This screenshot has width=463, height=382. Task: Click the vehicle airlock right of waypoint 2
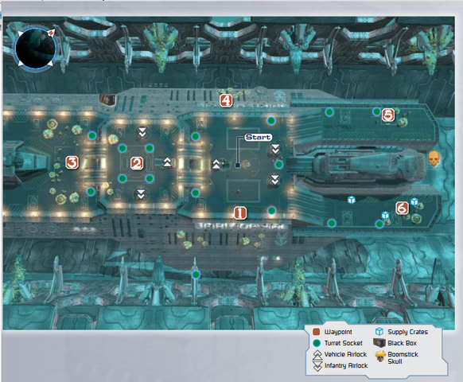click(167, 162)
